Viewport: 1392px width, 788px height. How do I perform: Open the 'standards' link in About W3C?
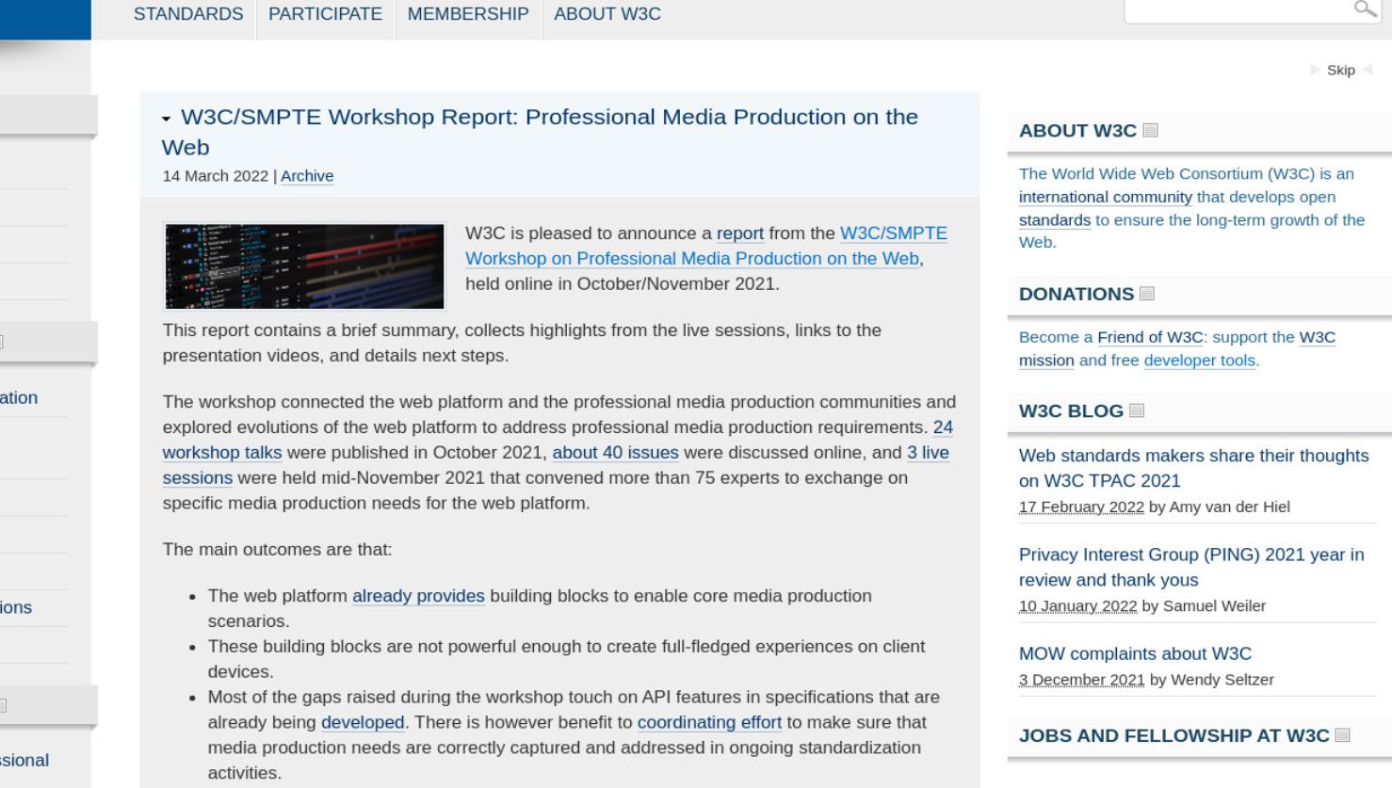coord(1055,219)
